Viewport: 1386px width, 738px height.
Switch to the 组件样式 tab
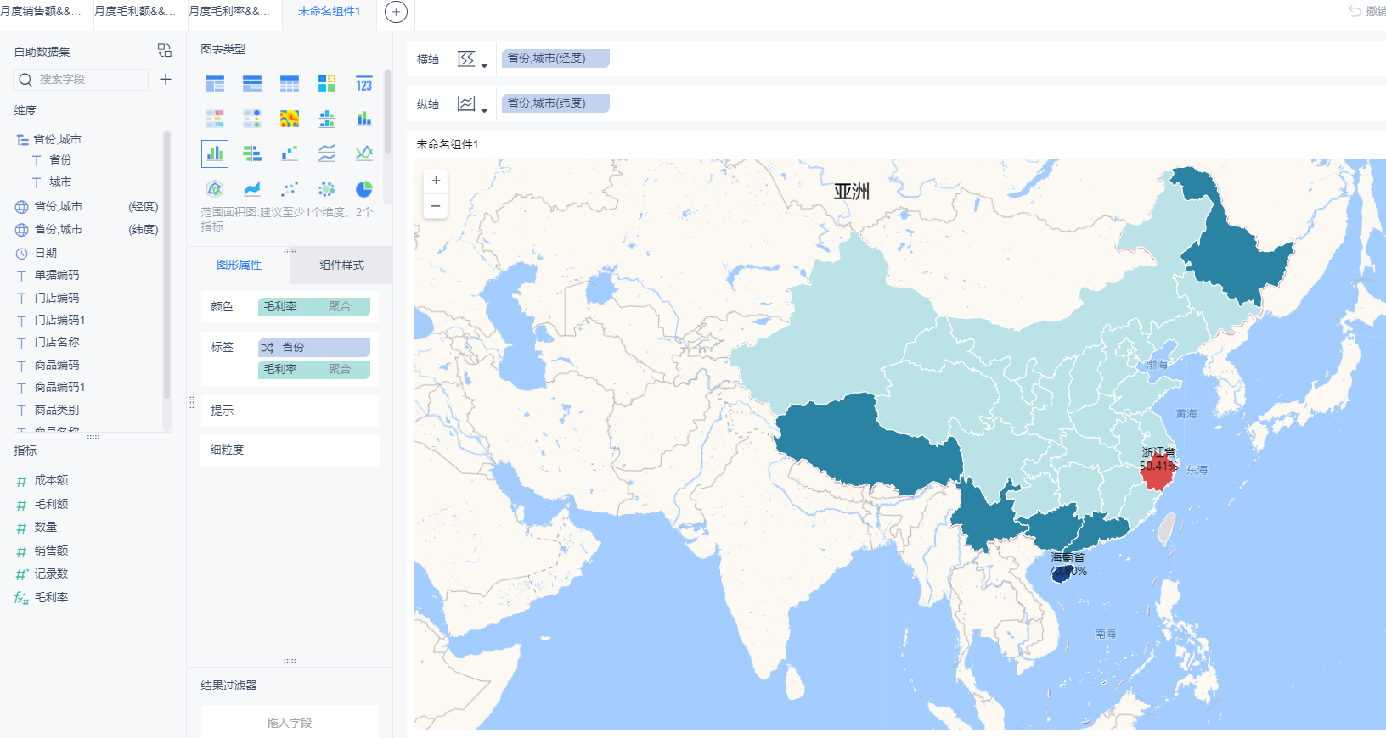341,266
